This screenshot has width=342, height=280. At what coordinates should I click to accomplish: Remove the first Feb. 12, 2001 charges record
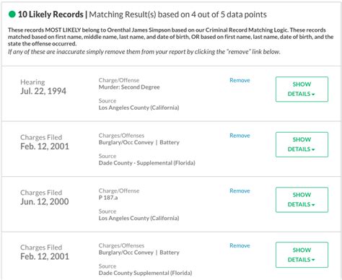(240, 136)
